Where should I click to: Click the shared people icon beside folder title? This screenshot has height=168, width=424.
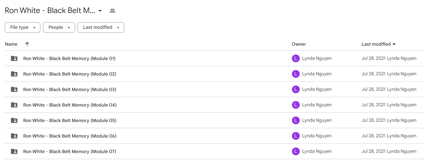point(112,11)
